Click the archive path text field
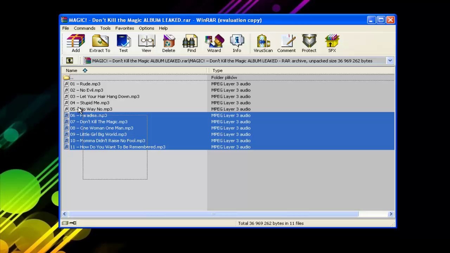This screenshot has height=253, width=450. [x=235, y=61]
